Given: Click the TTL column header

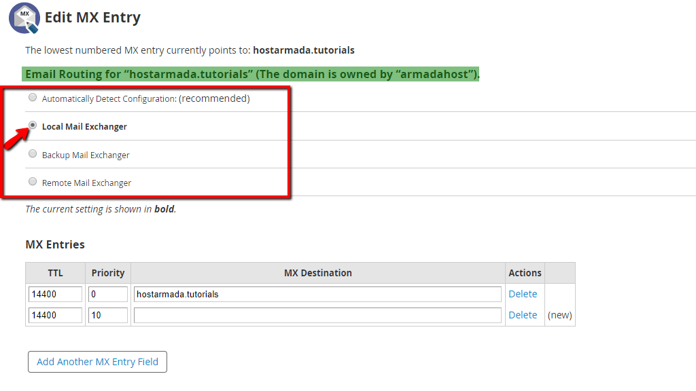Looking at the screenshot, I should pyautogui.click(x=54, y=272).
